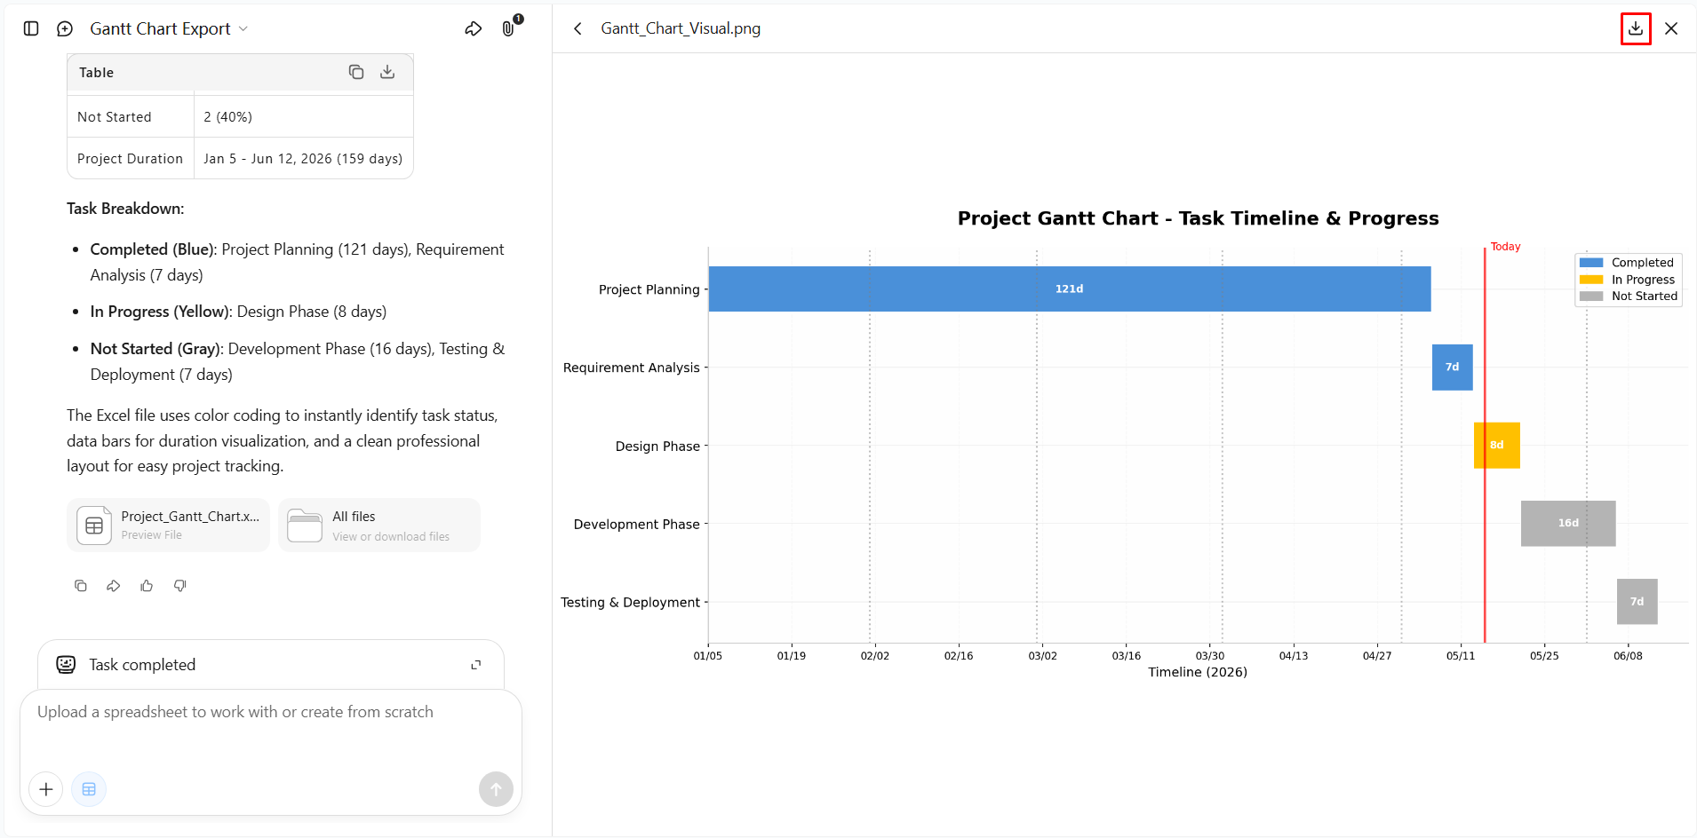Expand the Task completed panel
Viewport: 1697px width, 838px height.
click(476, 665)
